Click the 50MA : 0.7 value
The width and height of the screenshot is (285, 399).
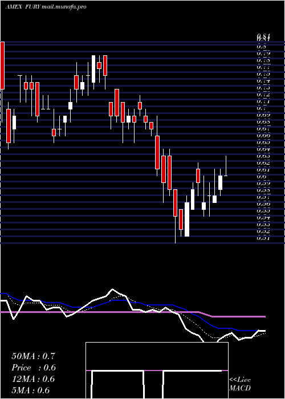point(33,356)
